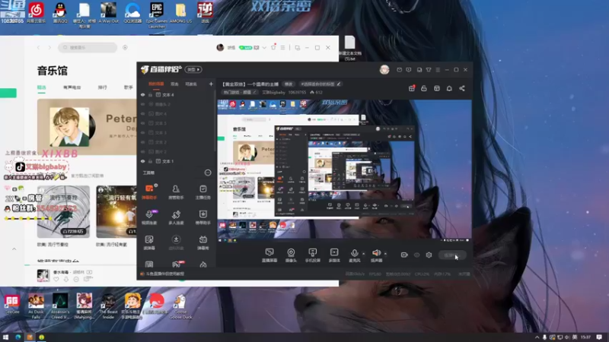Image resolution: width=609 pixels, height=342 pixels.
Task: Click the record video camera icon
Action: [x=404, y=255]
